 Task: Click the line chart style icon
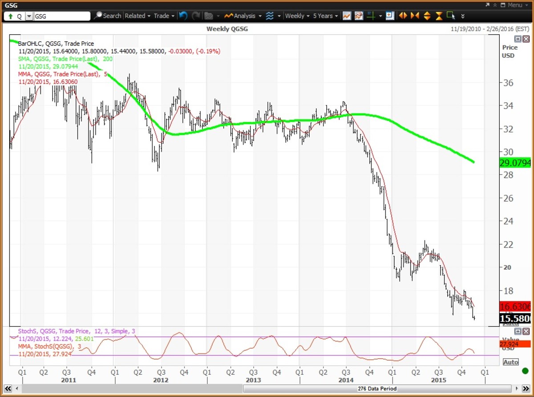tap(347, 16)
